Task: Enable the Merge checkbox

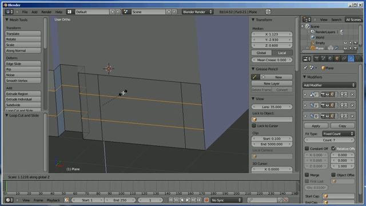Action: [307, 175]
